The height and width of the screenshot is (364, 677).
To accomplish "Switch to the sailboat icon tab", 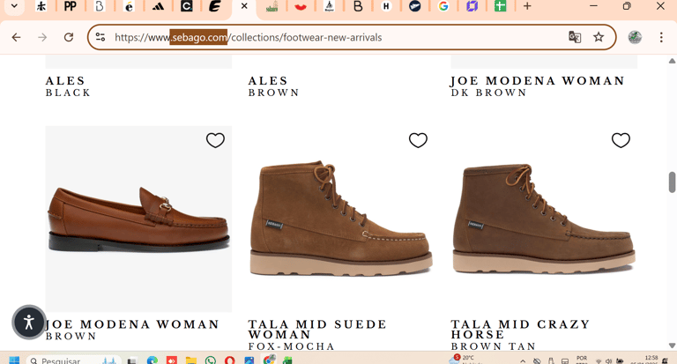I will point(329,6).
